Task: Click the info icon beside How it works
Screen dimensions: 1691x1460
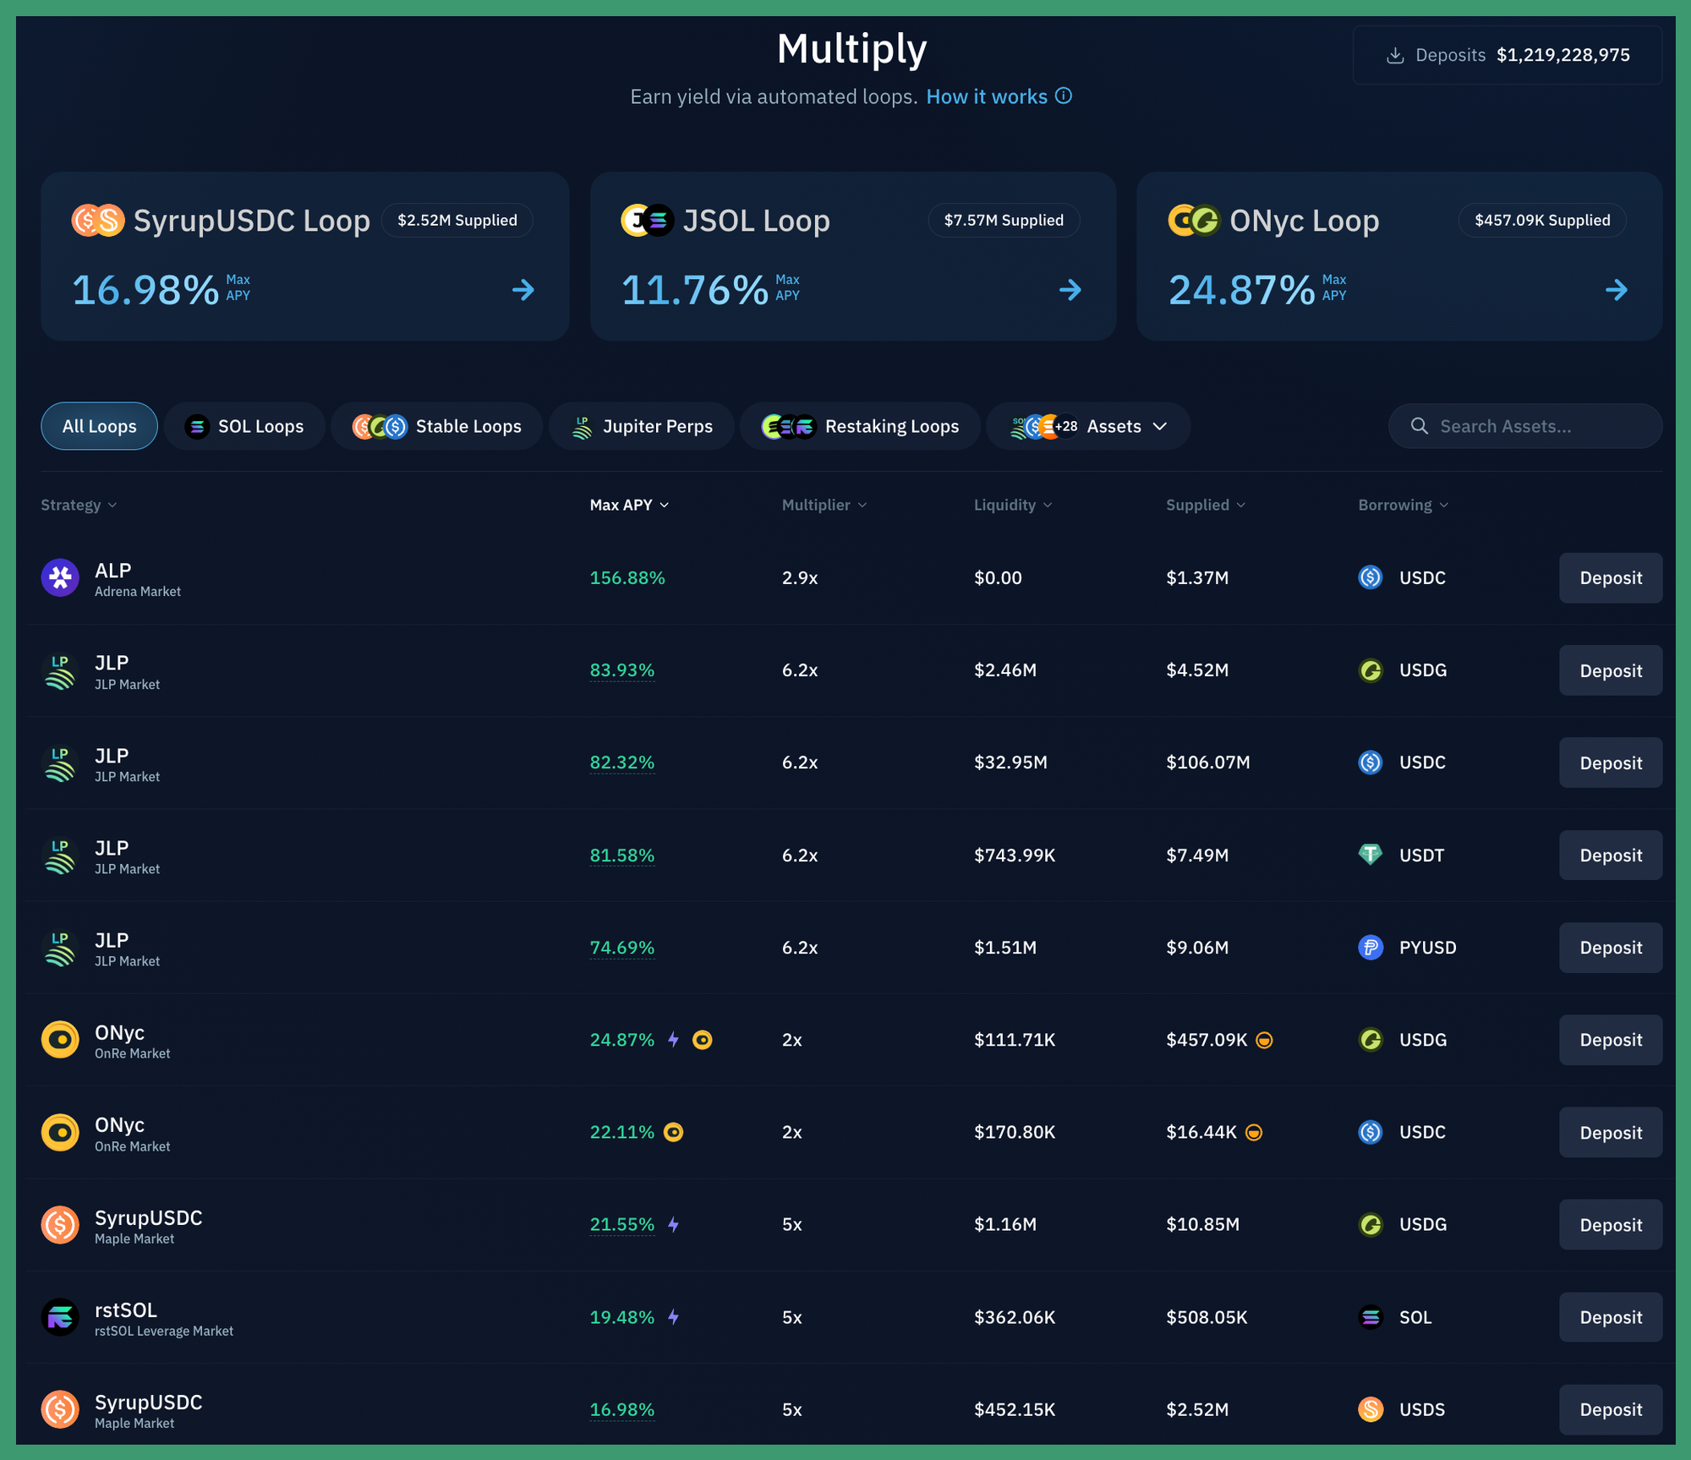Action: click(x=1064, y=96)
